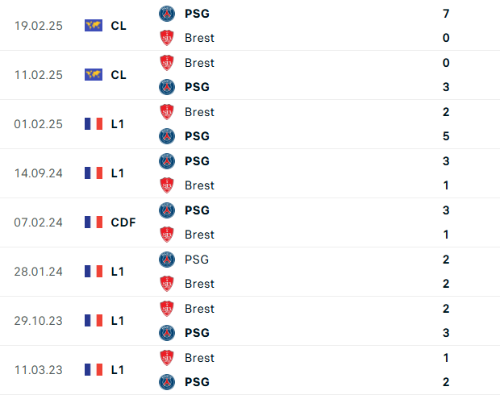
Task: Click PSG crest in 14.09.24 match
Action: [x=167, y=160]
